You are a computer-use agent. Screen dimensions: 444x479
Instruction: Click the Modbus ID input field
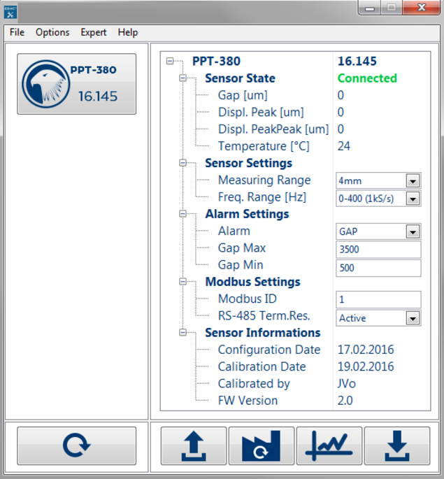pyautogui.click(x=378, y=300)
